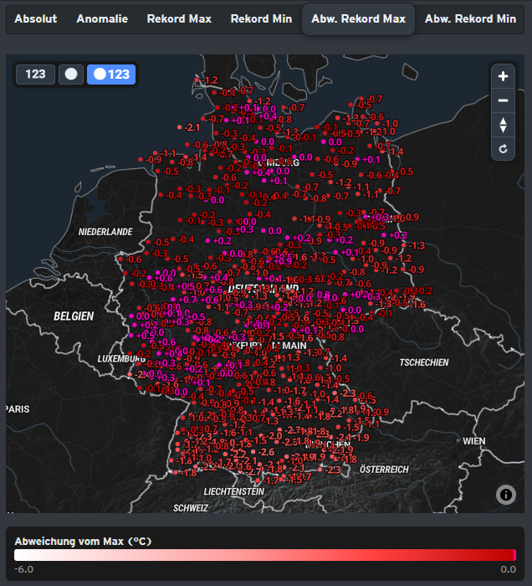Show numeric values only with the 123 toggle
This screenshot has width=532, height=586.
(x=35, y=74)
